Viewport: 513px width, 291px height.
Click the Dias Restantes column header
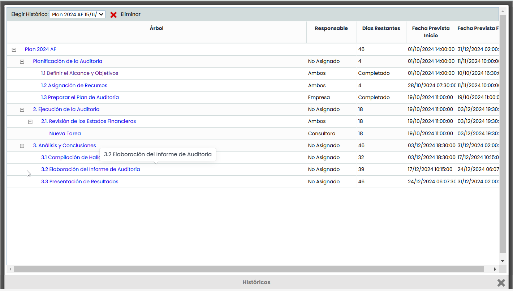tap(381, 29)
